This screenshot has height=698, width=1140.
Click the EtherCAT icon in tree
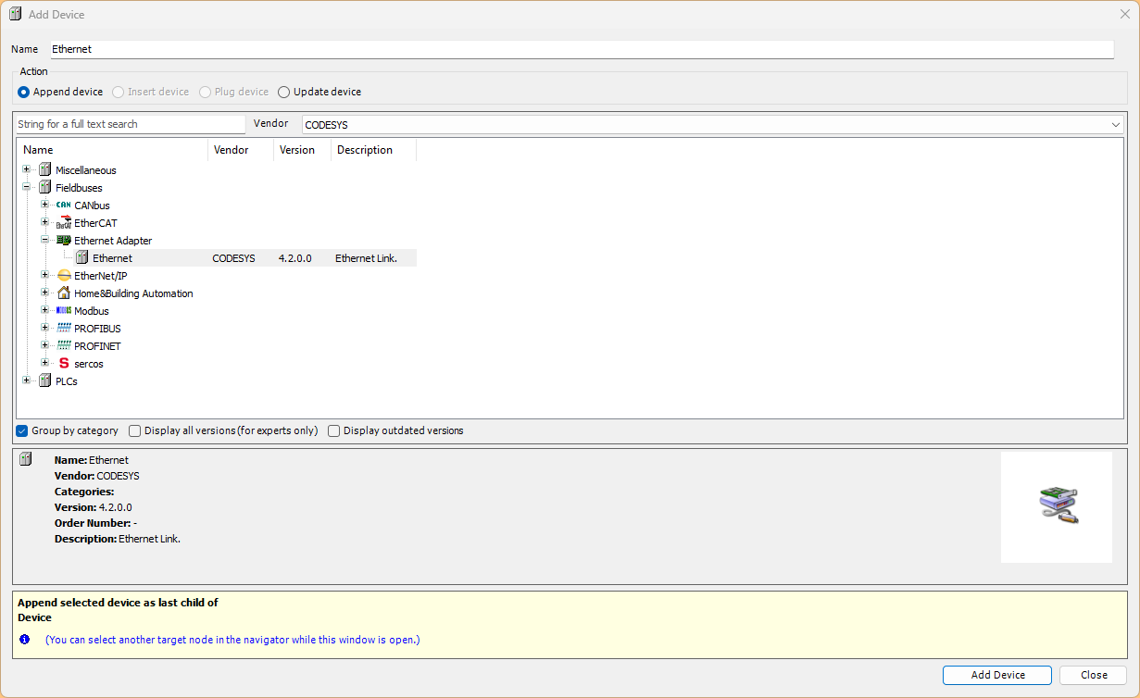click(x=63, y=223)
